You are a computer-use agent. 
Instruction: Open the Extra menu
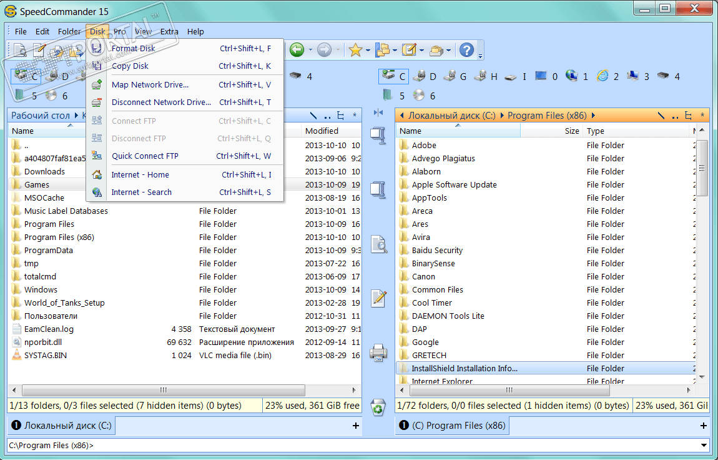click(x=169, y=32)
